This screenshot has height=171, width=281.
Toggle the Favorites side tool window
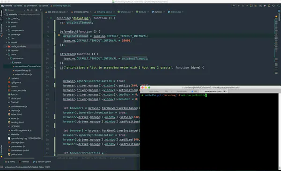(x=1, y=151)
